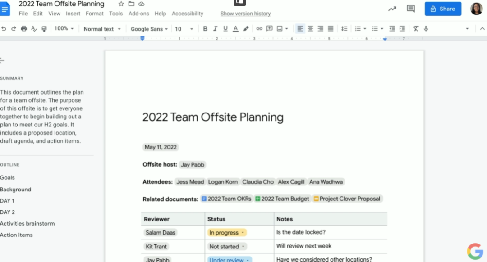Click the Move to folder icon

click(131, 4)
